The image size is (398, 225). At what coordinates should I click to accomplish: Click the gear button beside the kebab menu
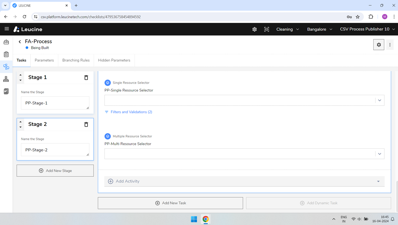pyautogui.click(x=379, y=45)
